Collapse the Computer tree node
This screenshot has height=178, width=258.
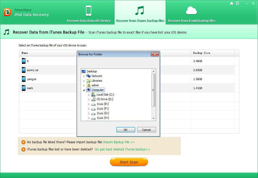pos(84,90)
